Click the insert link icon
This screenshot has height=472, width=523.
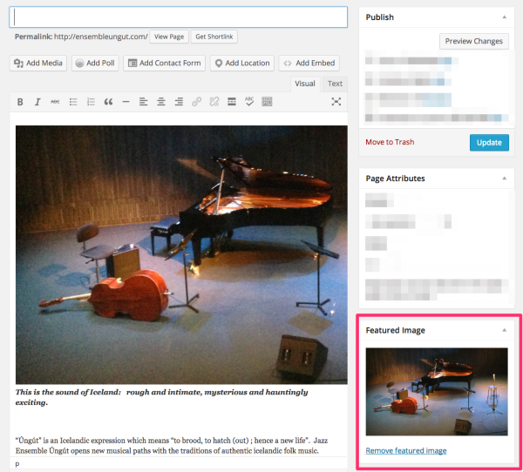click(x=196, y=102)
